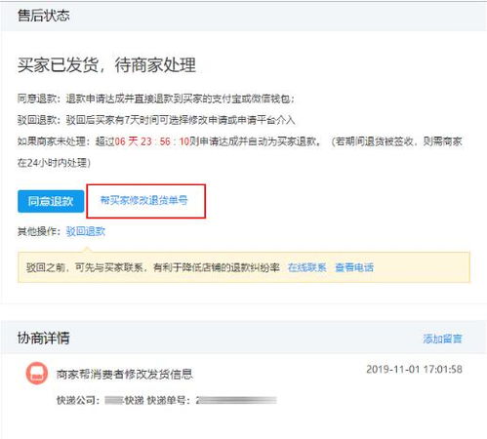Screen dimensions: 487x439
Task: Click the red countdown timer text
Action: coord(152,141)
